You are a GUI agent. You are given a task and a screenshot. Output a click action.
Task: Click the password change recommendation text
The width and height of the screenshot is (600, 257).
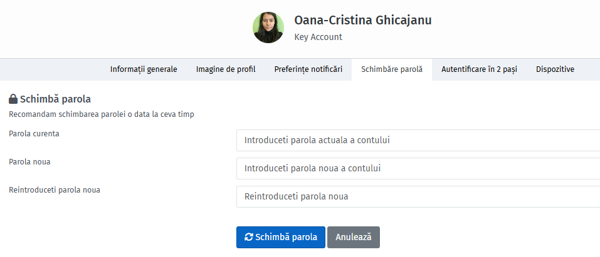click(x=102, y=114)
